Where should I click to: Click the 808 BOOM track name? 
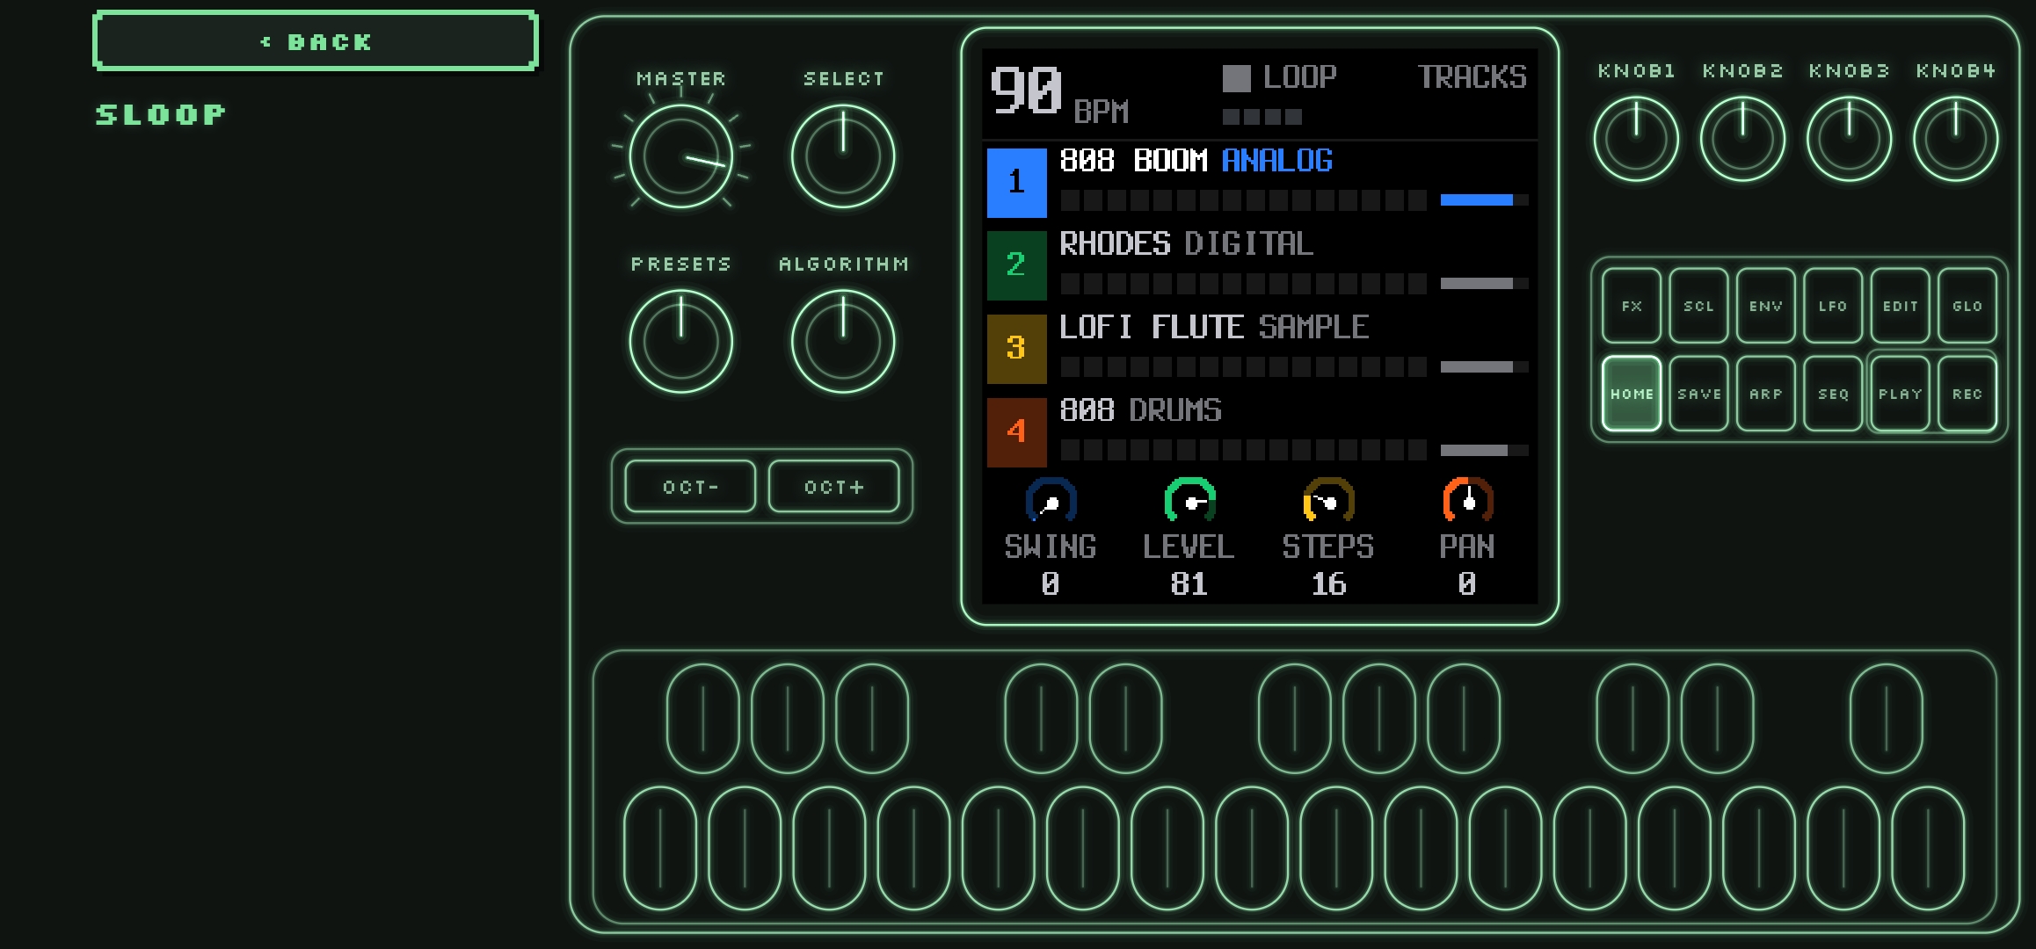(1133, 160)
